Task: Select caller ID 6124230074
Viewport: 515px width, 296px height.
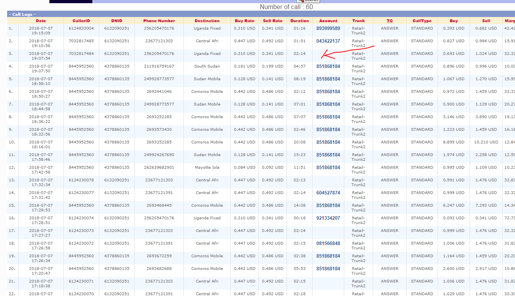Action: pyautogui.click(x=81, y=218)
